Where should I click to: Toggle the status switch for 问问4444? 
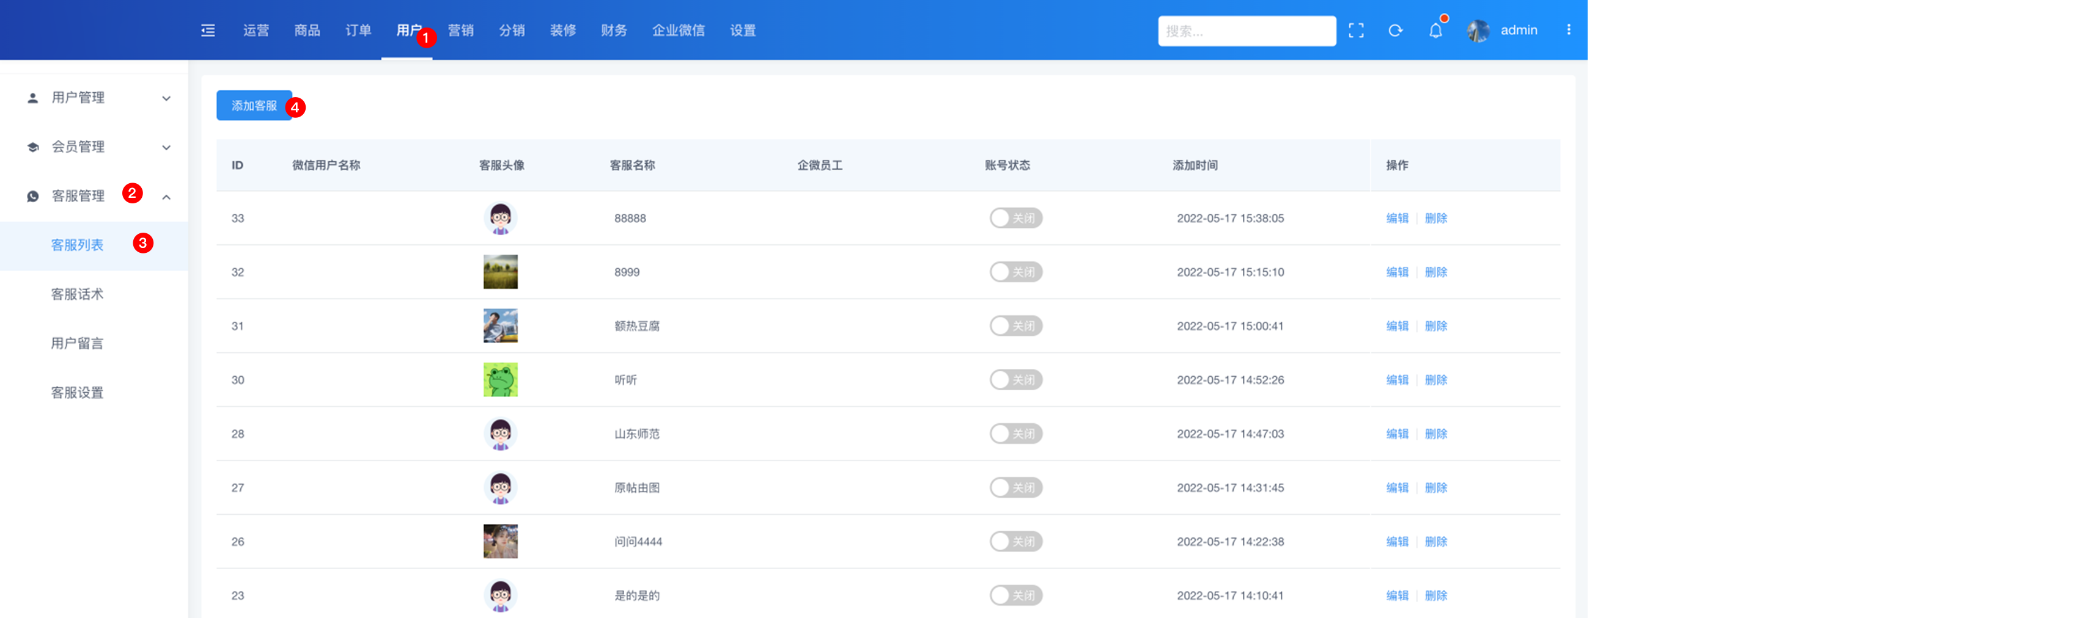[x=1015, y=541]
